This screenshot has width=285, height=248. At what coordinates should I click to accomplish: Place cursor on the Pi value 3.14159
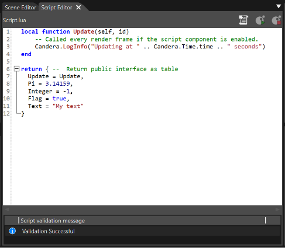57,83
